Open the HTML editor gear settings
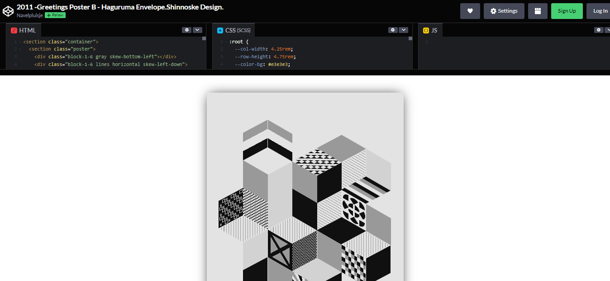This screenshot has width=610, height=281. [186, 30]
